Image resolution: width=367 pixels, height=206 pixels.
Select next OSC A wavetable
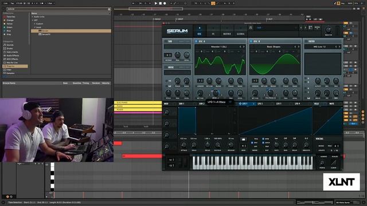tap(244, 47)
